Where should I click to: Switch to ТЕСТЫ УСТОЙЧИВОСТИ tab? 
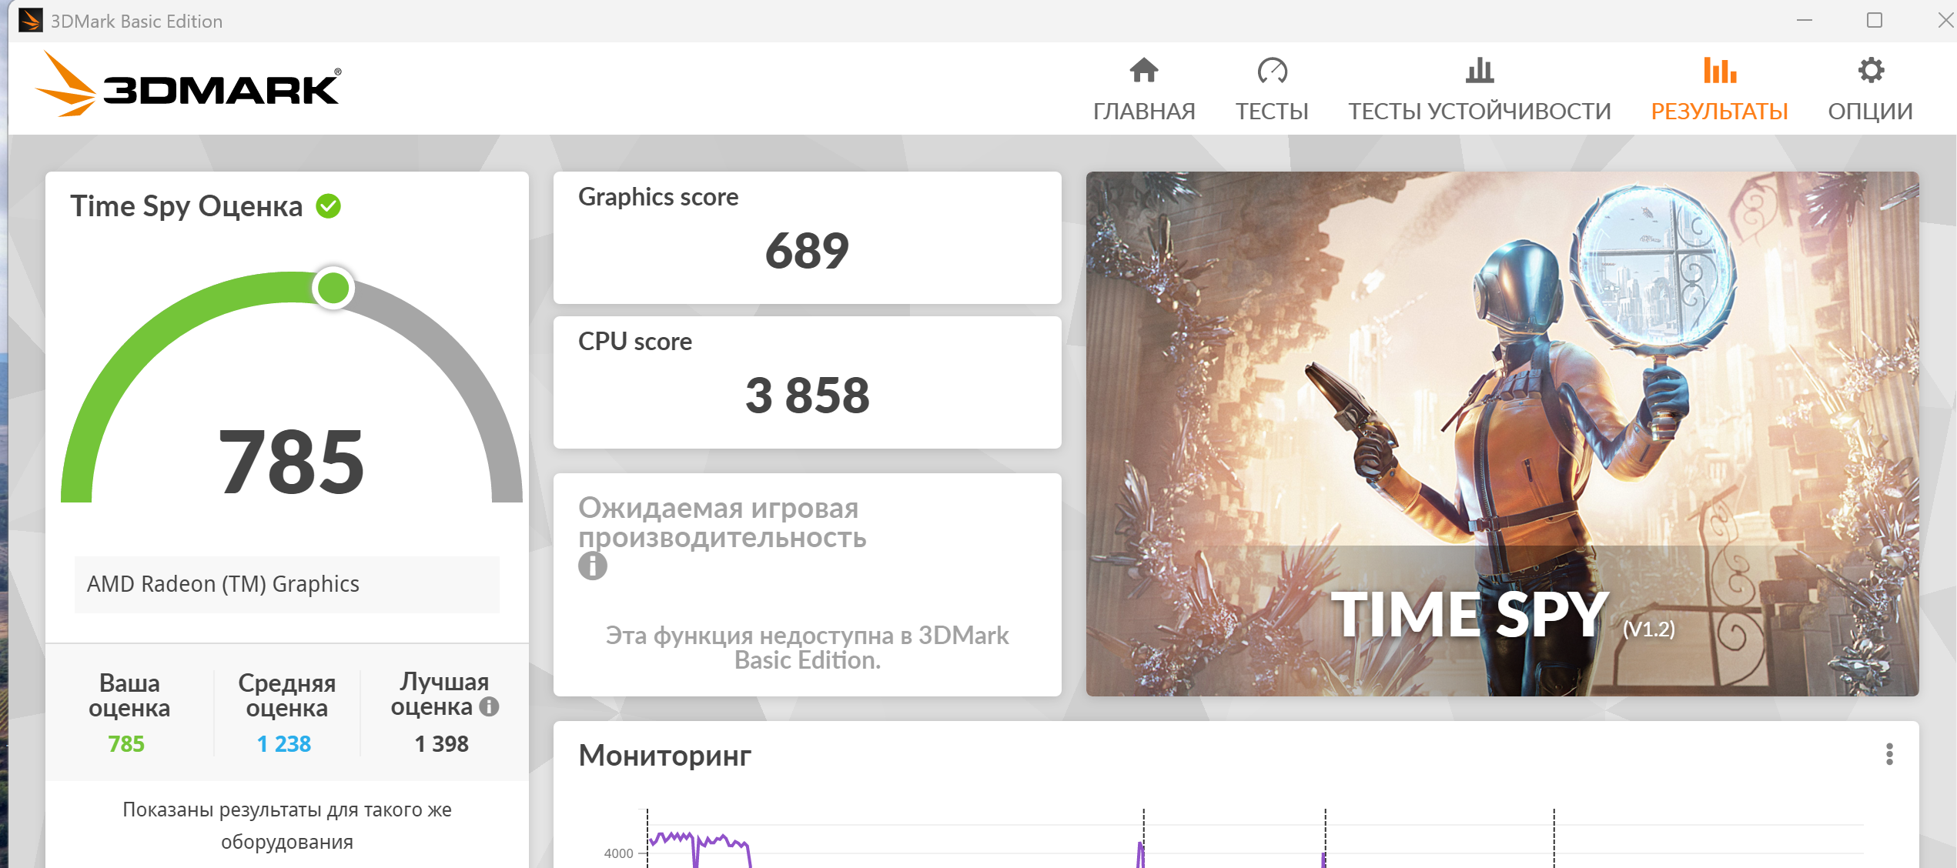[x=1479, y=112]
